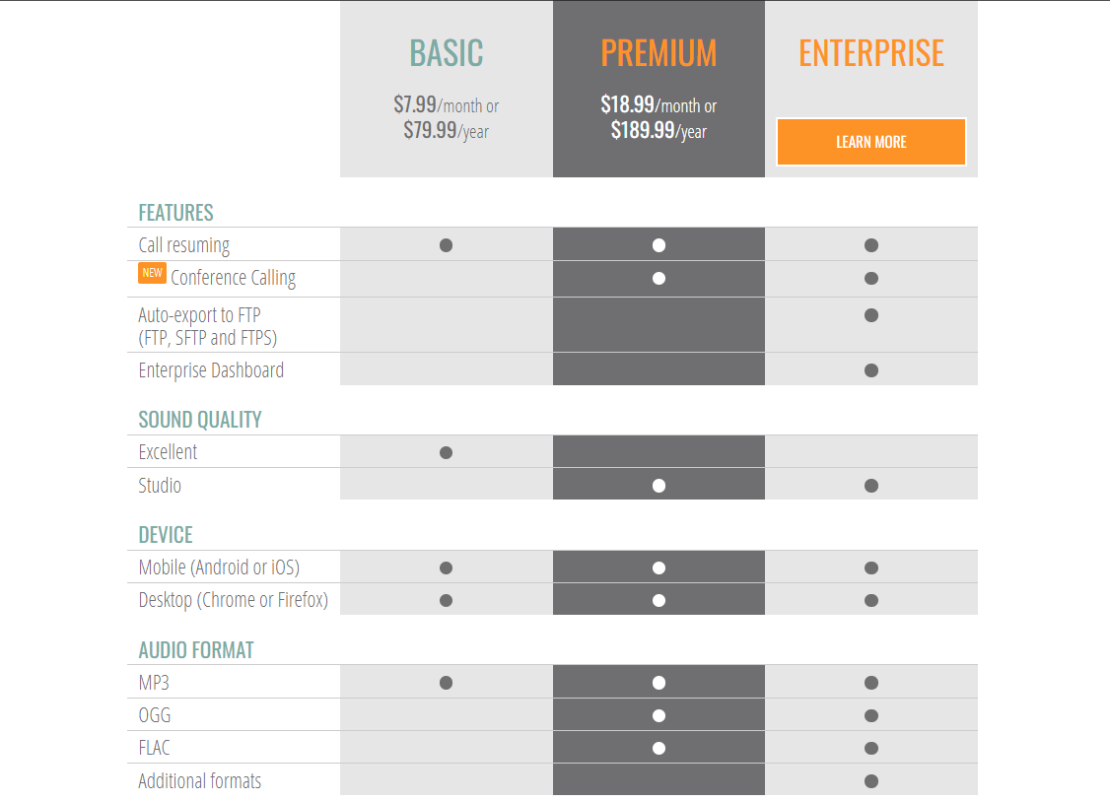Click Basic's MP3 format dot

pos(446,683)
